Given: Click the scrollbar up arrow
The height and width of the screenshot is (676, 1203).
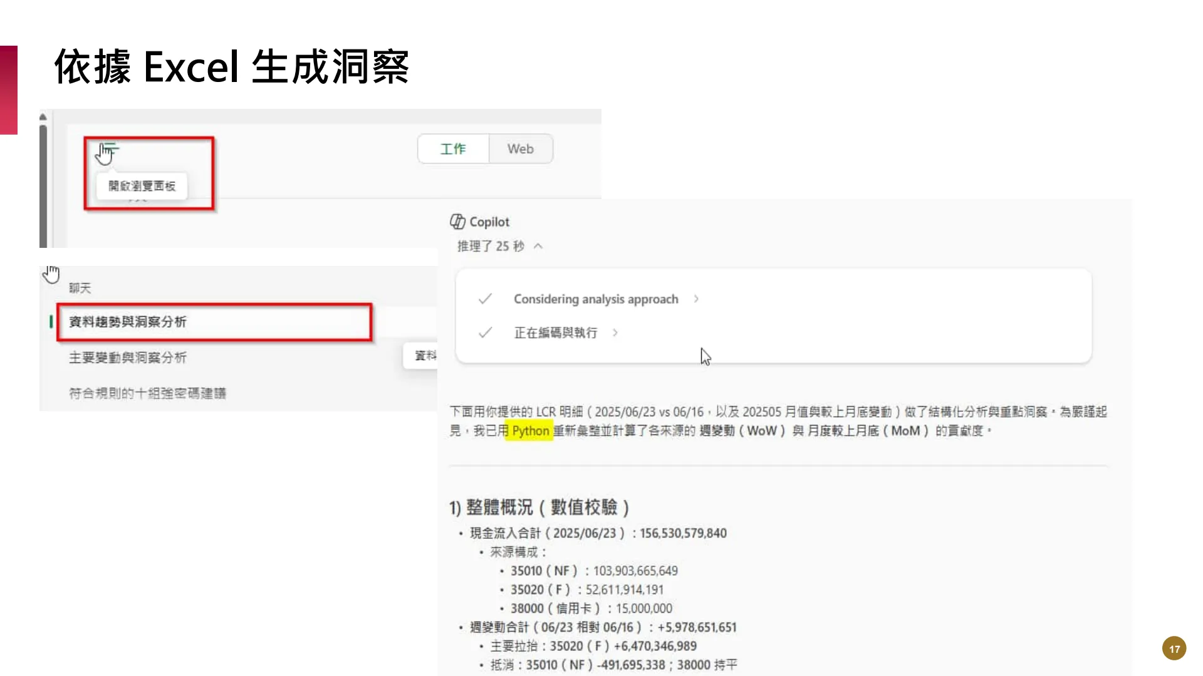Looking at the screenshot, I should pyautogui.click(x=43, y=117).
